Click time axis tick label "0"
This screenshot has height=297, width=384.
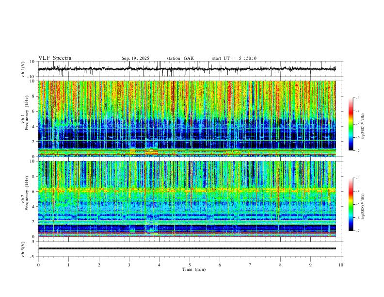pyautogui.click(x=38, y=265)
